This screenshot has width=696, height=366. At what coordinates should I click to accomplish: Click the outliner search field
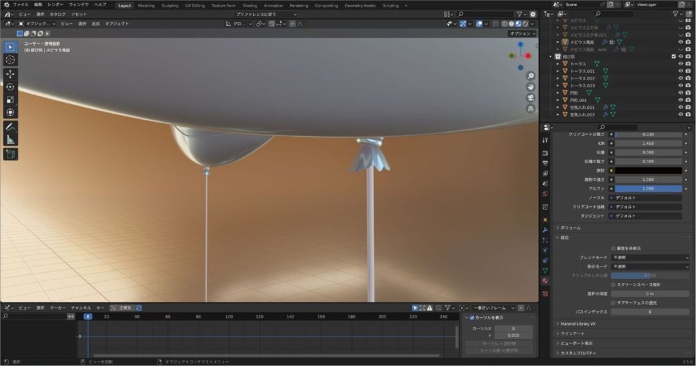[613, 14]
